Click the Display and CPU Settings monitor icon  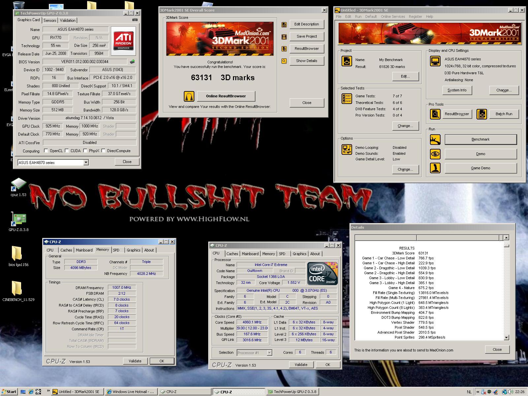435,61
